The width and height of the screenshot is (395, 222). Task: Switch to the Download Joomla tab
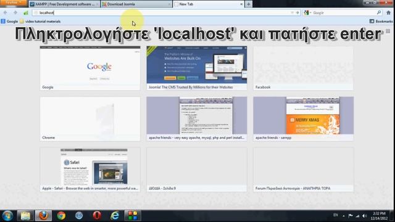click(x=136, y=4)
